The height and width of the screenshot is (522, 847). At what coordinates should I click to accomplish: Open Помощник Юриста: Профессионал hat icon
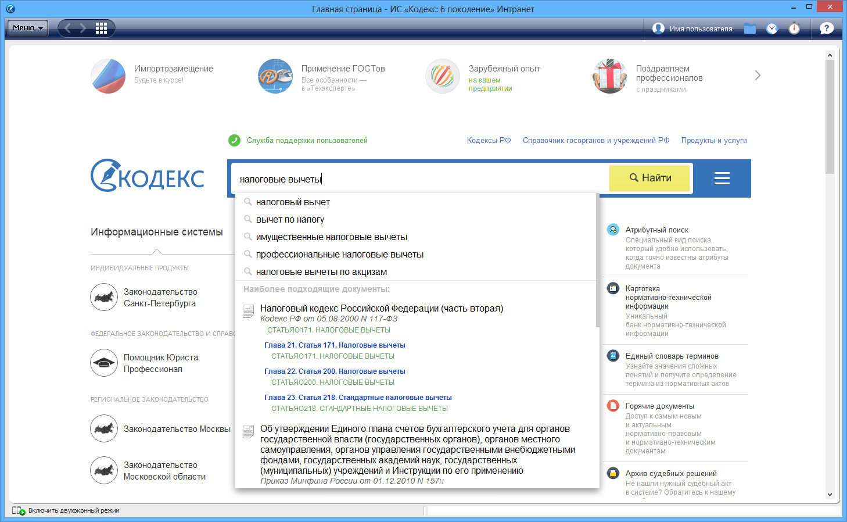click(104, 363)
